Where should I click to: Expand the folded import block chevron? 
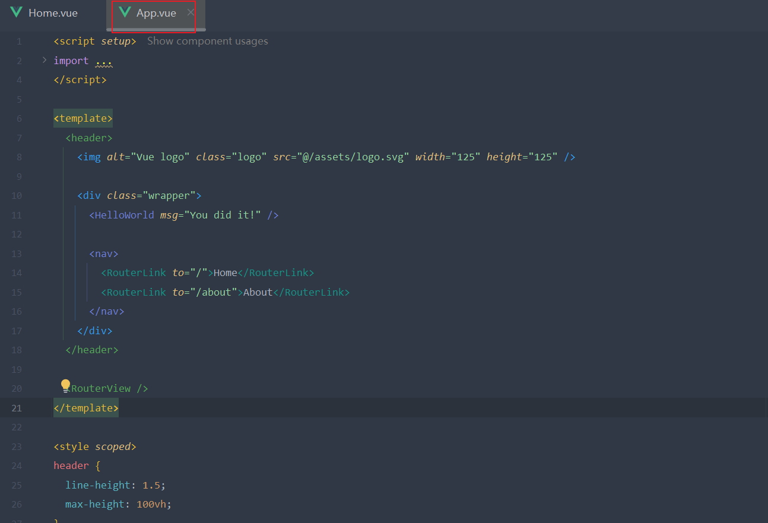(x=45, y=60)
